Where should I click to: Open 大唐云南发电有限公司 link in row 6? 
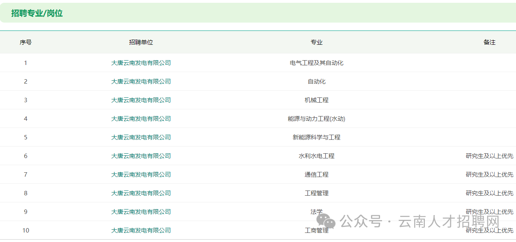point(141,156)
